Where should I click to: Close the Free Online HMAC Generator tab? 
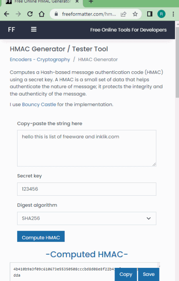click(77, 2)
